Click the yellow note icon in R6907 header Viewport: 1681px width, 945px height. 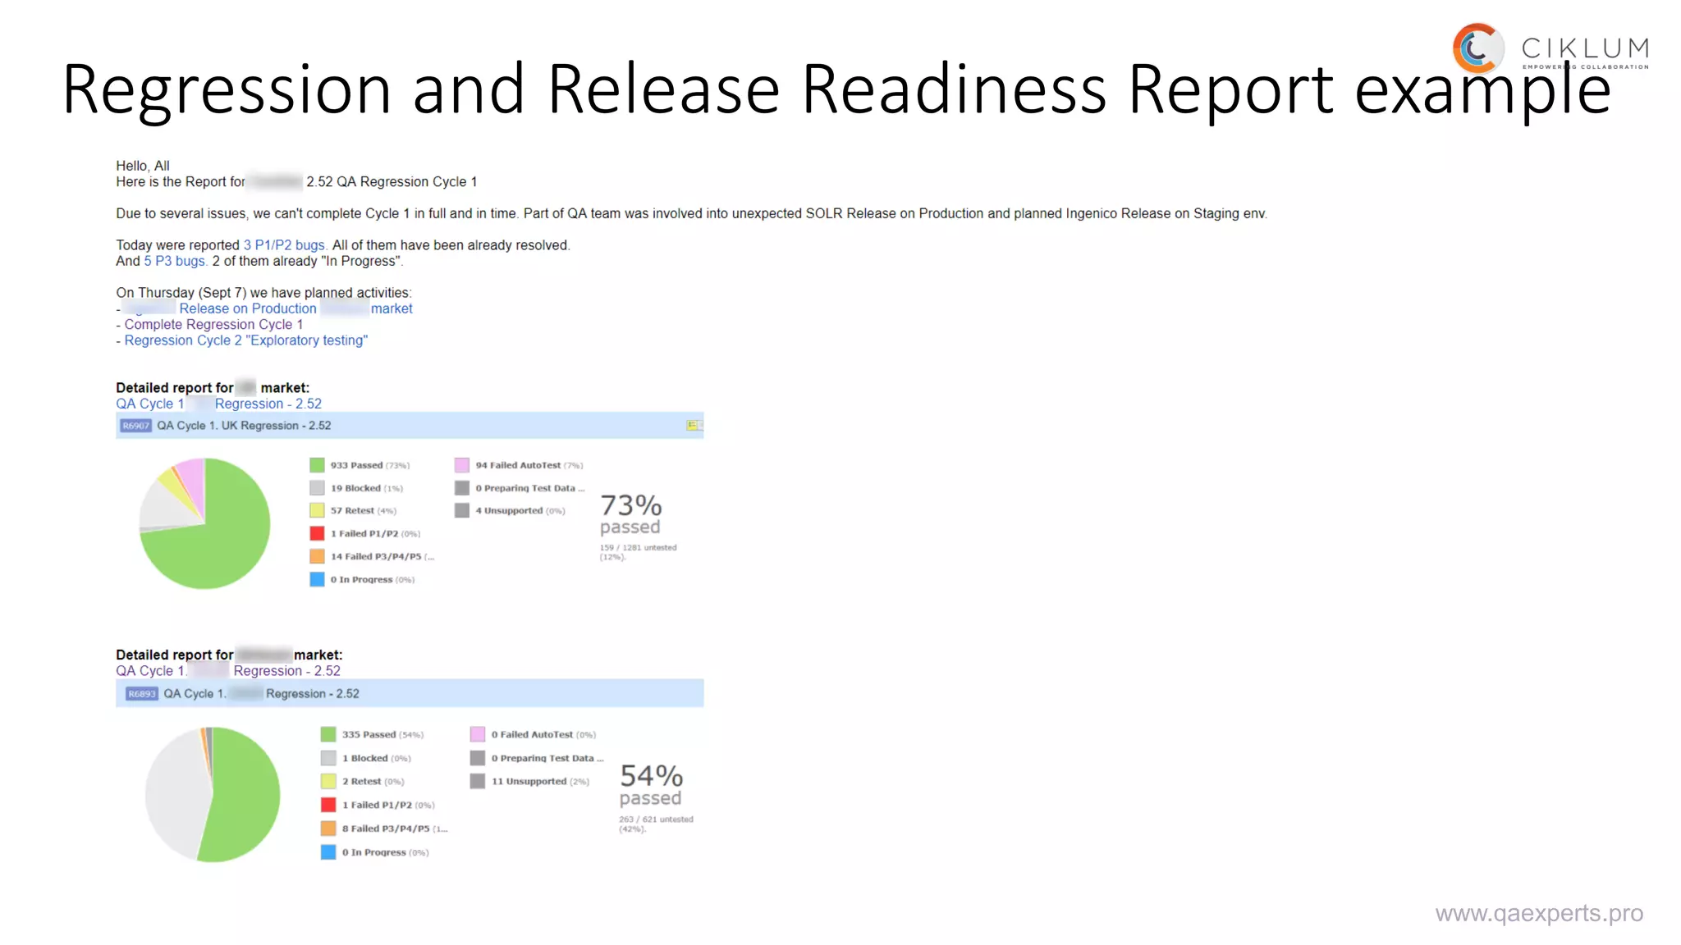[x=692, y=425]
